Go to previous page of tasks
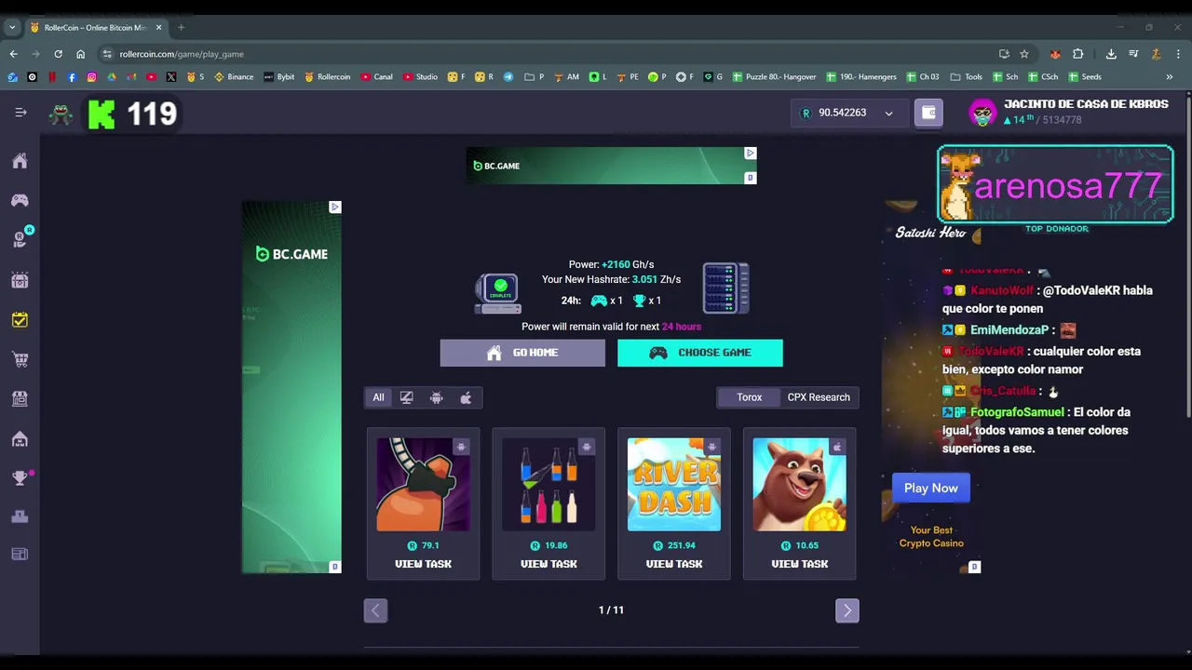Image resolution: width=1192 pixels, height=670 pixels. [x=375, y=610]
